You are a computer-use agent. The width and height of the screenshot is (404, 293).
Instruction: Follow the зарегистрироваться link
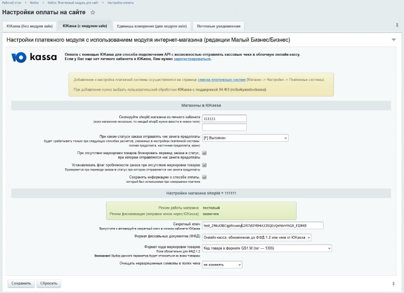192,59
